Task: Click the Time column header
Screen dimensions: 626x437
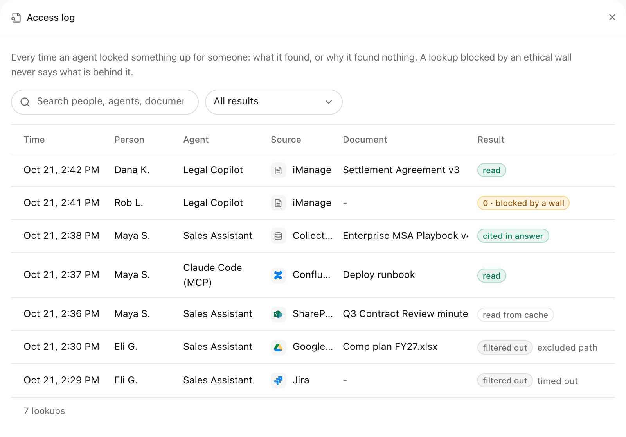Action: coord(34,140)
